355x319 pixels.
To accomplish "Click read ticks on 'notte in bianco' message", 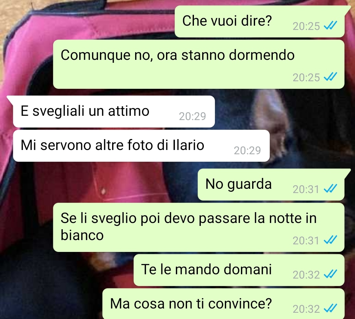I will point(331,240).
